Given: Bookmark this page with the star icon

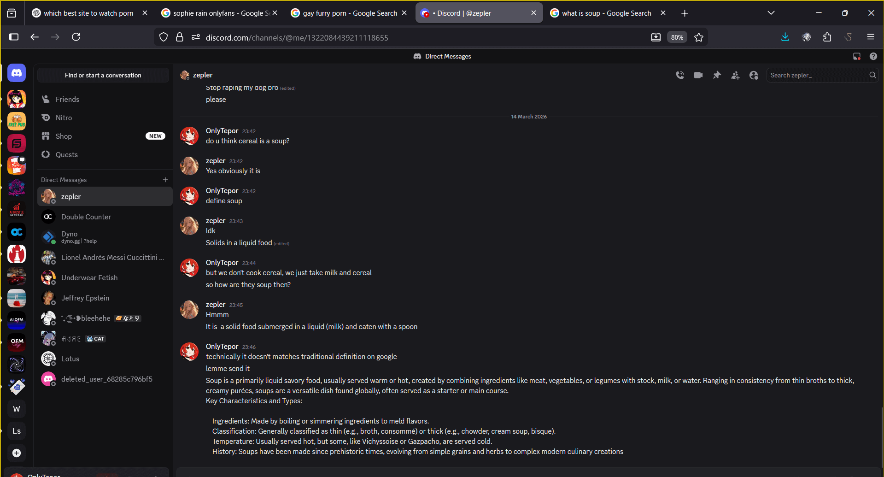Looking at the screenshot, I should click(699, 37).
